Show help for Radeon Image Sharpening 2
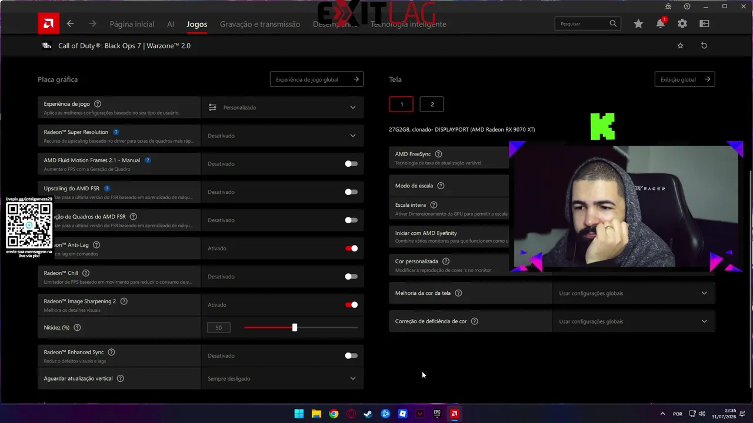Viewport: 753px width, 423px height. point(124,301)
